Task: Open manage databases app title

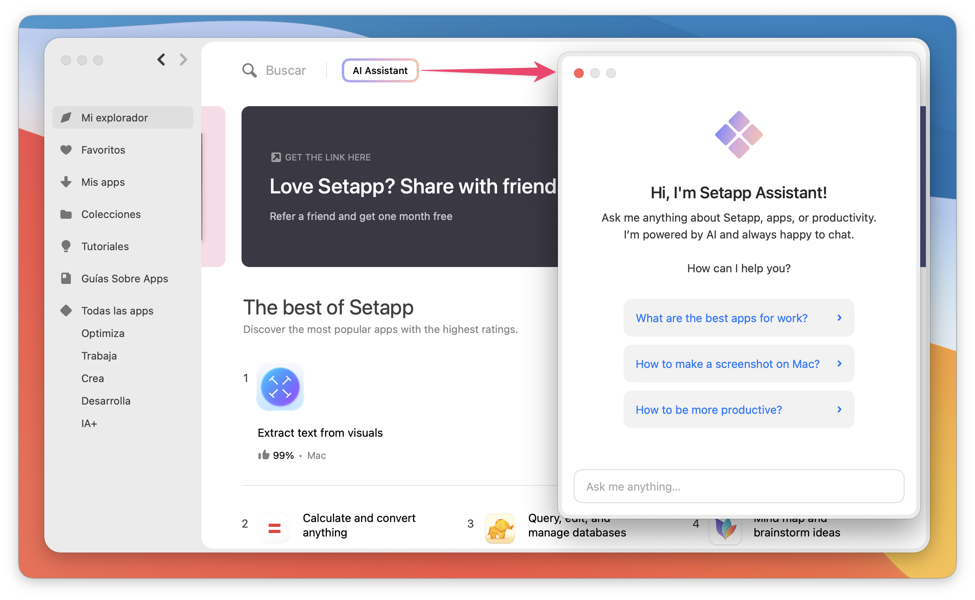Action: coord(577,525)
